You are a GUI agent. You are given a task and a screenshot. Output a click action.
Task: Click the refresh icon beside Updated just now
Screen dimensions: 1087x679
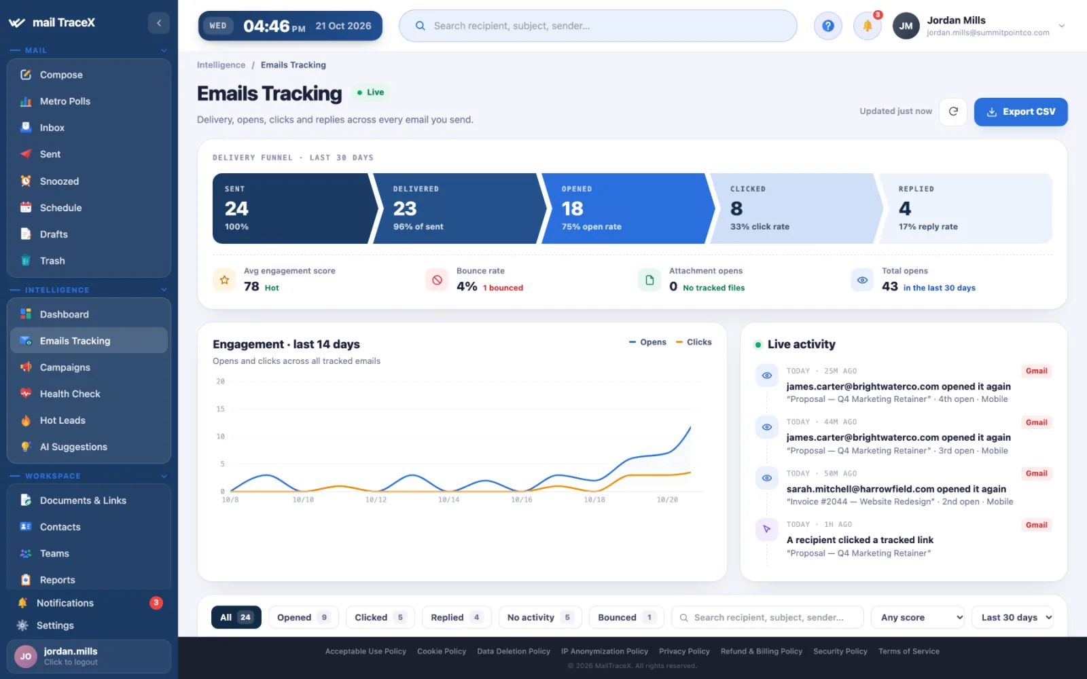click(x=953, y=111)
